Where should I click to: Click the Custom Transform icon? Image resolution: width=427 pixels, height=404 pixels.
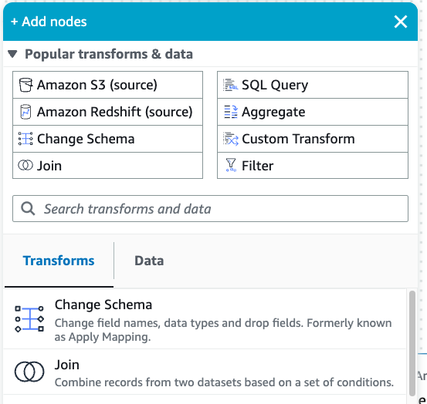click(231, 139)
